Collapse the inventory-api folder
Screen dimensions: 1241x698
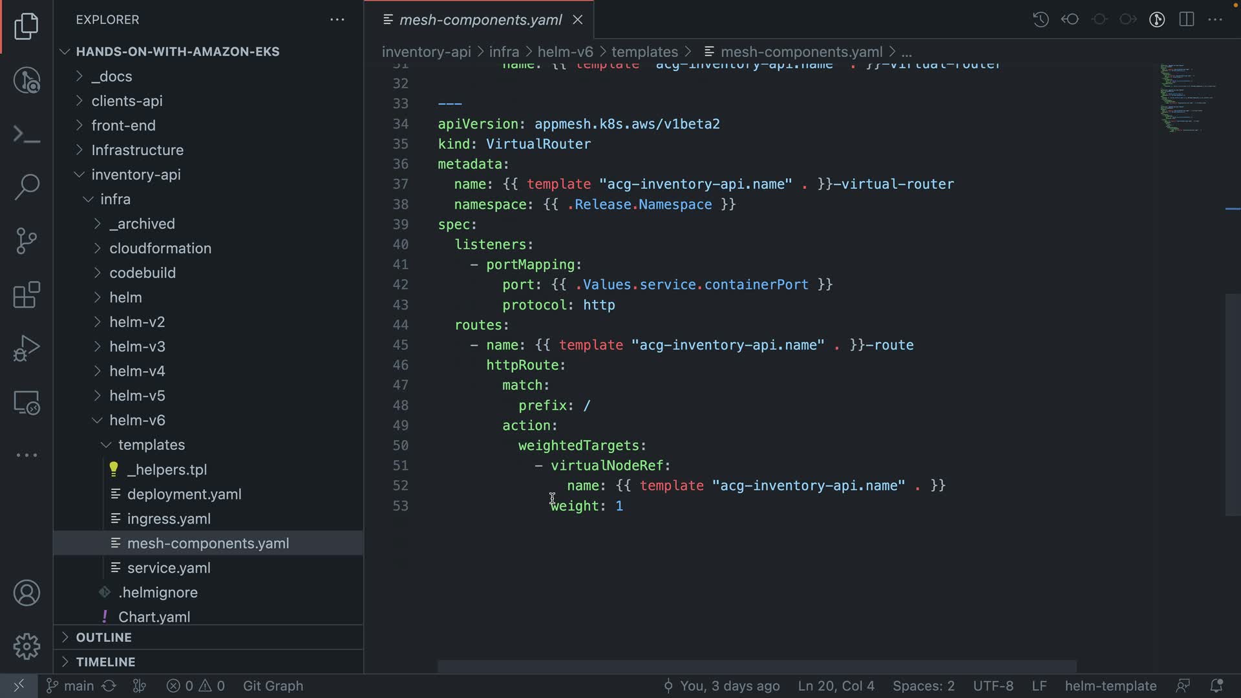coord(136,174)
